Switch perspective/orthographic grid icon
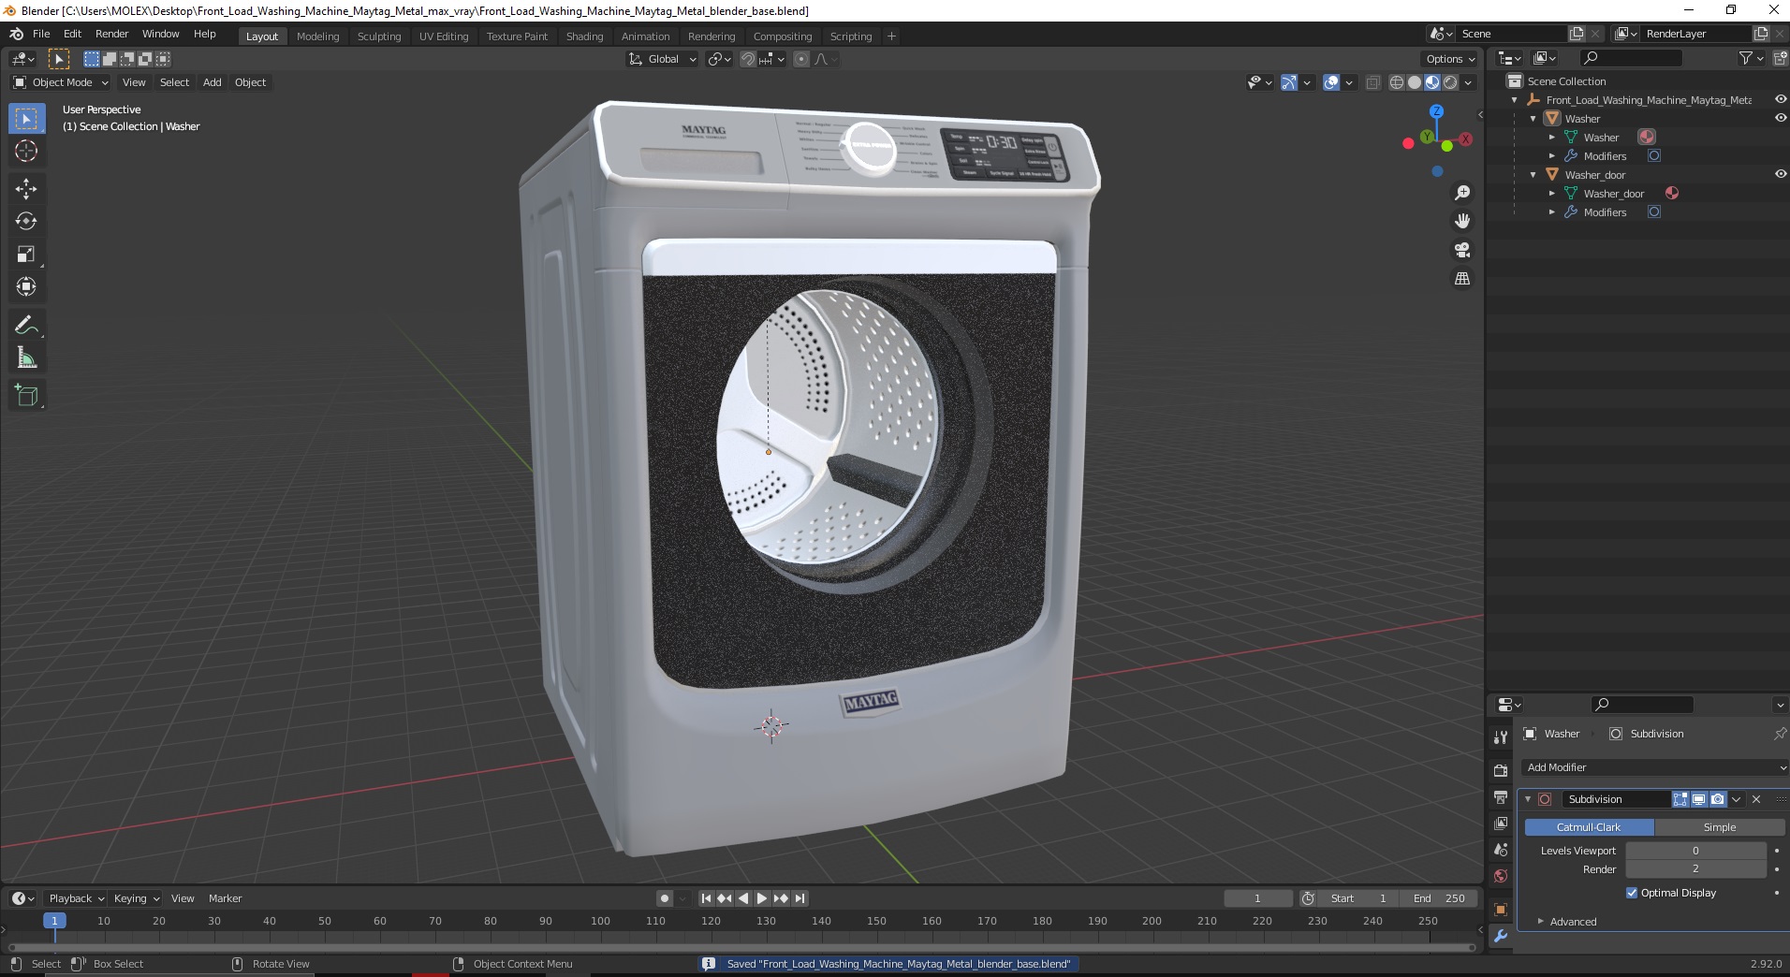 (x=1461, y=279)
